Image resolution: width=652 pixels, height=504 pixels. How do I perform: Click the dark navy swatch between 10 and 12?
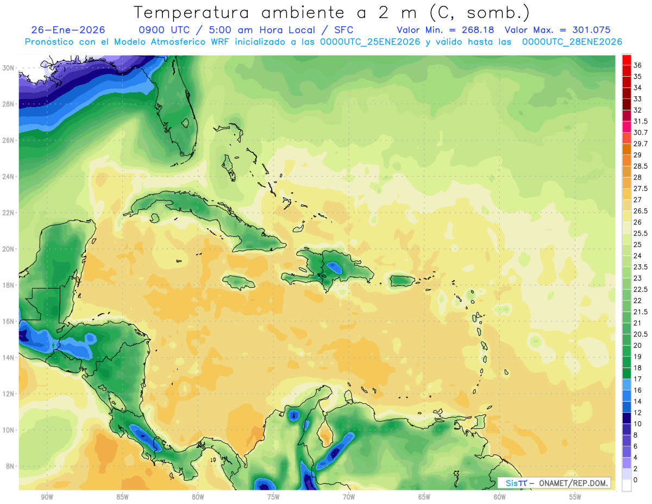point(626,418)
